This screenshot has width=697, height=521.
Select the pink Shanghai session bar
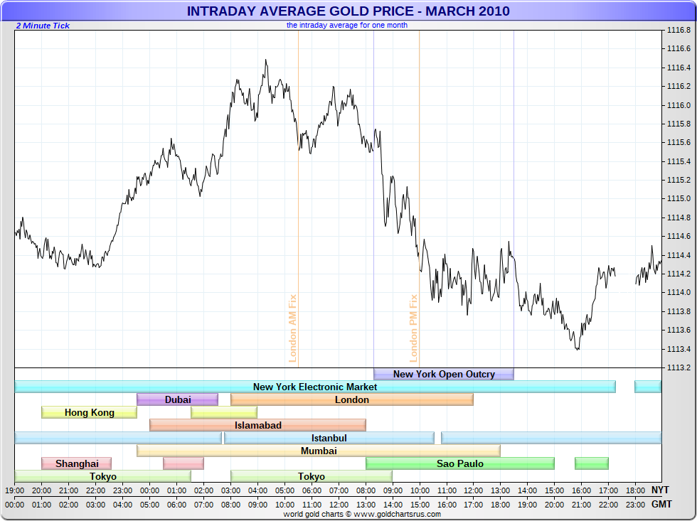coord(77,463)
